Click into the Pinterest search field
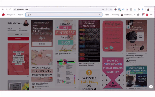 point(64,15)
